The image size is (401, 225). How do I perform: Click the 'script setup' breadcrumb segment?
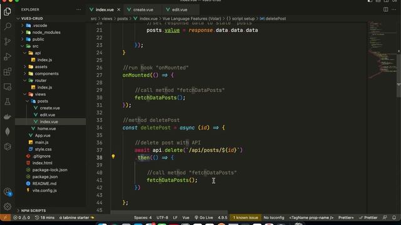click(241, 19)
